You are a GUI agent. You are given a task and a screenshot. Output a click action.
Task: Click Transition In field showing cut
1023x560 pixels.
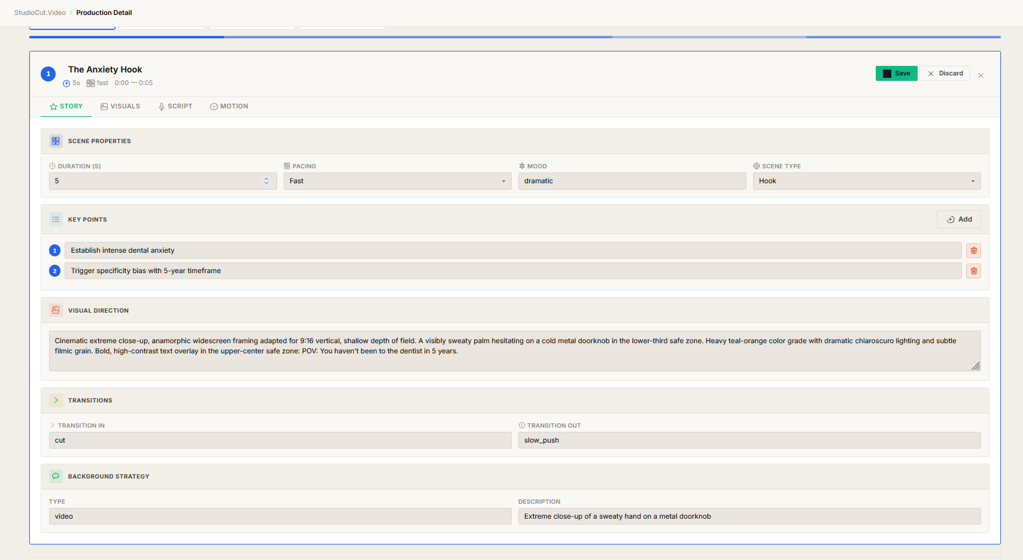click(x=280, y=440)
